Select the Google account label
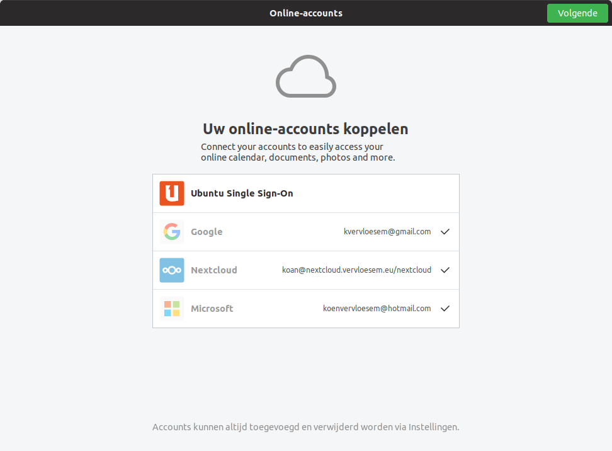Screen dimensions: 612x451 (x=207, y=232)
